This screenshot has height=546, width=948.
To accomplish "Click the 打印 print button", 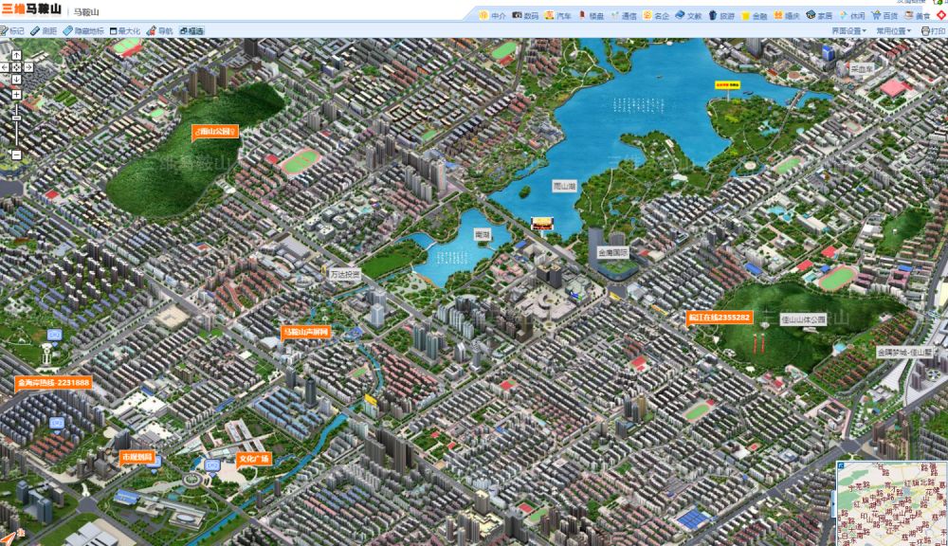I will (933, 31).
